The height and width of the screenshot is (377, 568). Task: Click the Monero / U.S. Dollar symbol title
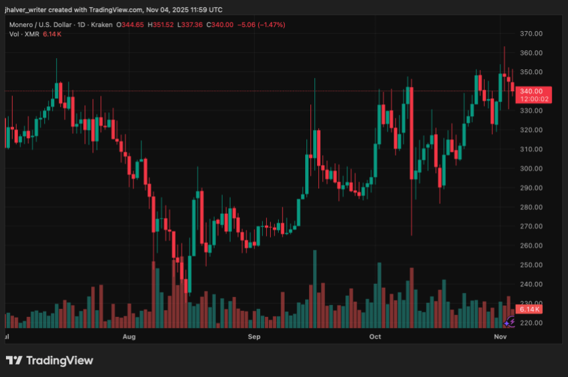pos(41,24)
